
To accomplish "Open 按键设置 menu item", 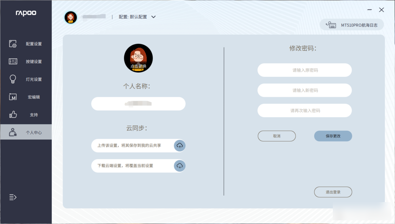I will pos(26,61).
